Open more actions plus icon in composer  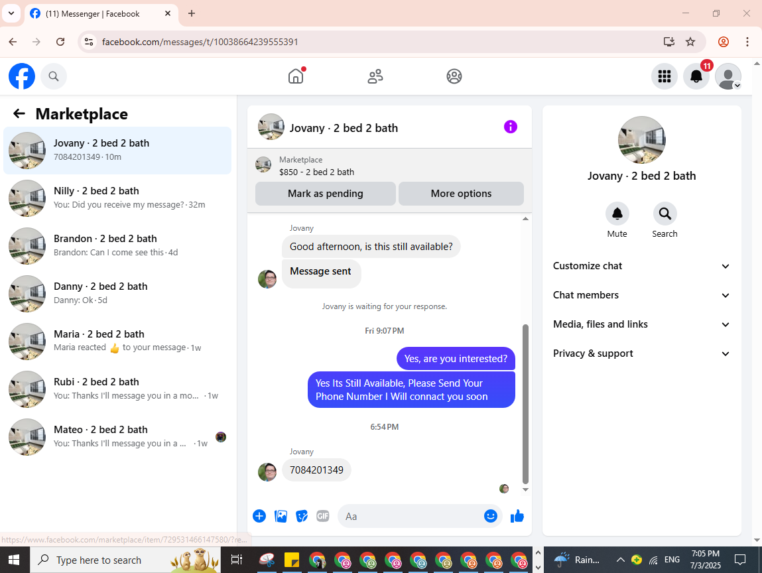point(259,516)
